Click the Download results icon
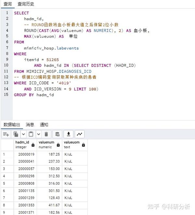Image resolution: width=195 pixels, height=215 pixels. 69,134
